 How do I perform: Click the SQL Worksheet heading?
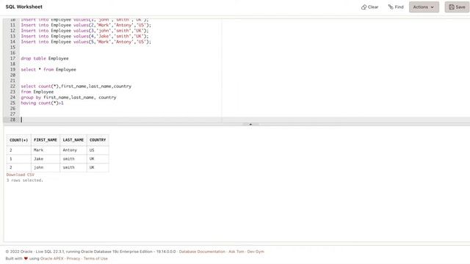click(24, 7)
